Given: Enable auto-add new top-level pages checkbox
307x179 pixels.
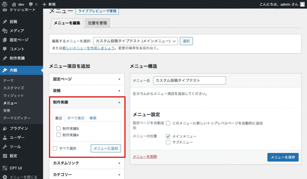Looking at the screenshot, I should click(168, 123).
